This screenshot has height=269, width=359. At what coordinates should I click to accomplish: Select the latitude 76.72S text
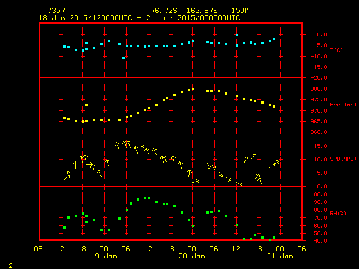pos(164,11)
